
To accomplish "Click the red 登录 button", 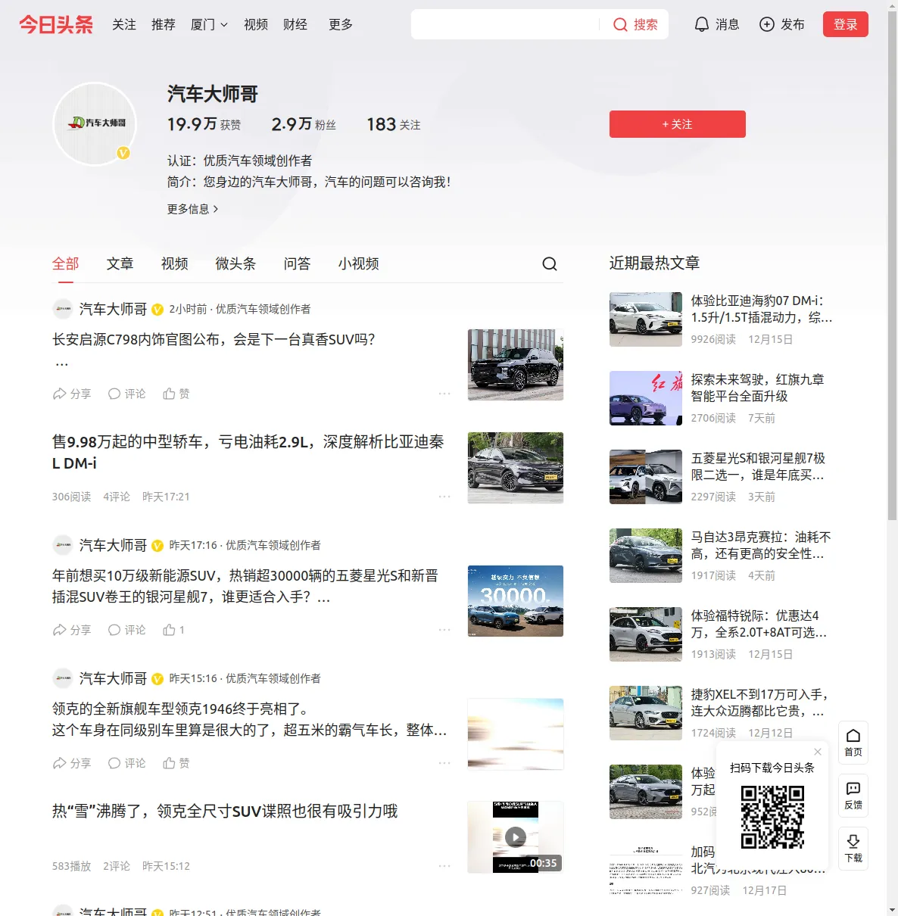I will 846,24.
